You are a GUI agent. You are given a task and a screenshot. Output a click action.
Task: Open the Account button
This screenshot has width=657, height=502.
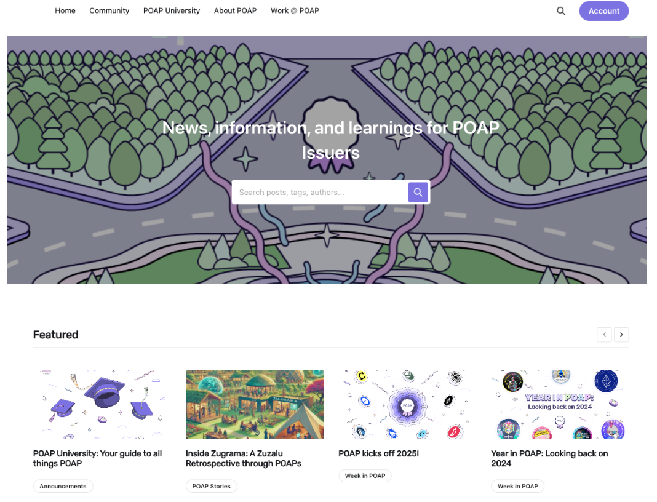603,11
